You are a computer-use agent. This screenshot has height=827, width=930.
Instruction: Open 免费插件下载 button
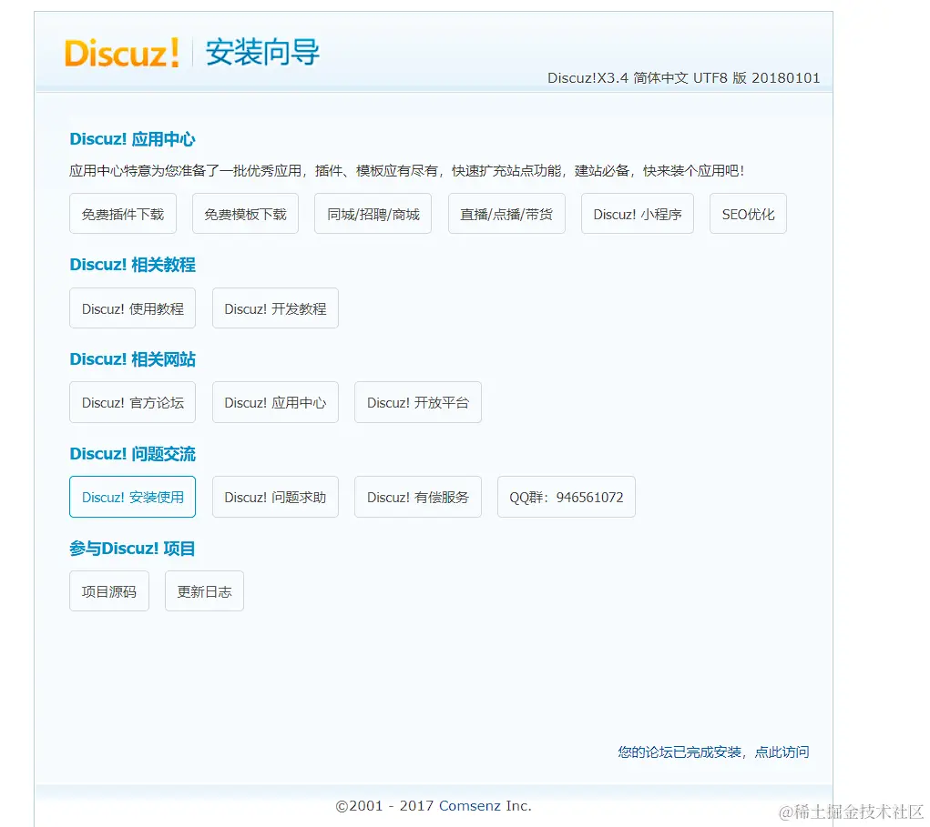(x=123, y=213)
